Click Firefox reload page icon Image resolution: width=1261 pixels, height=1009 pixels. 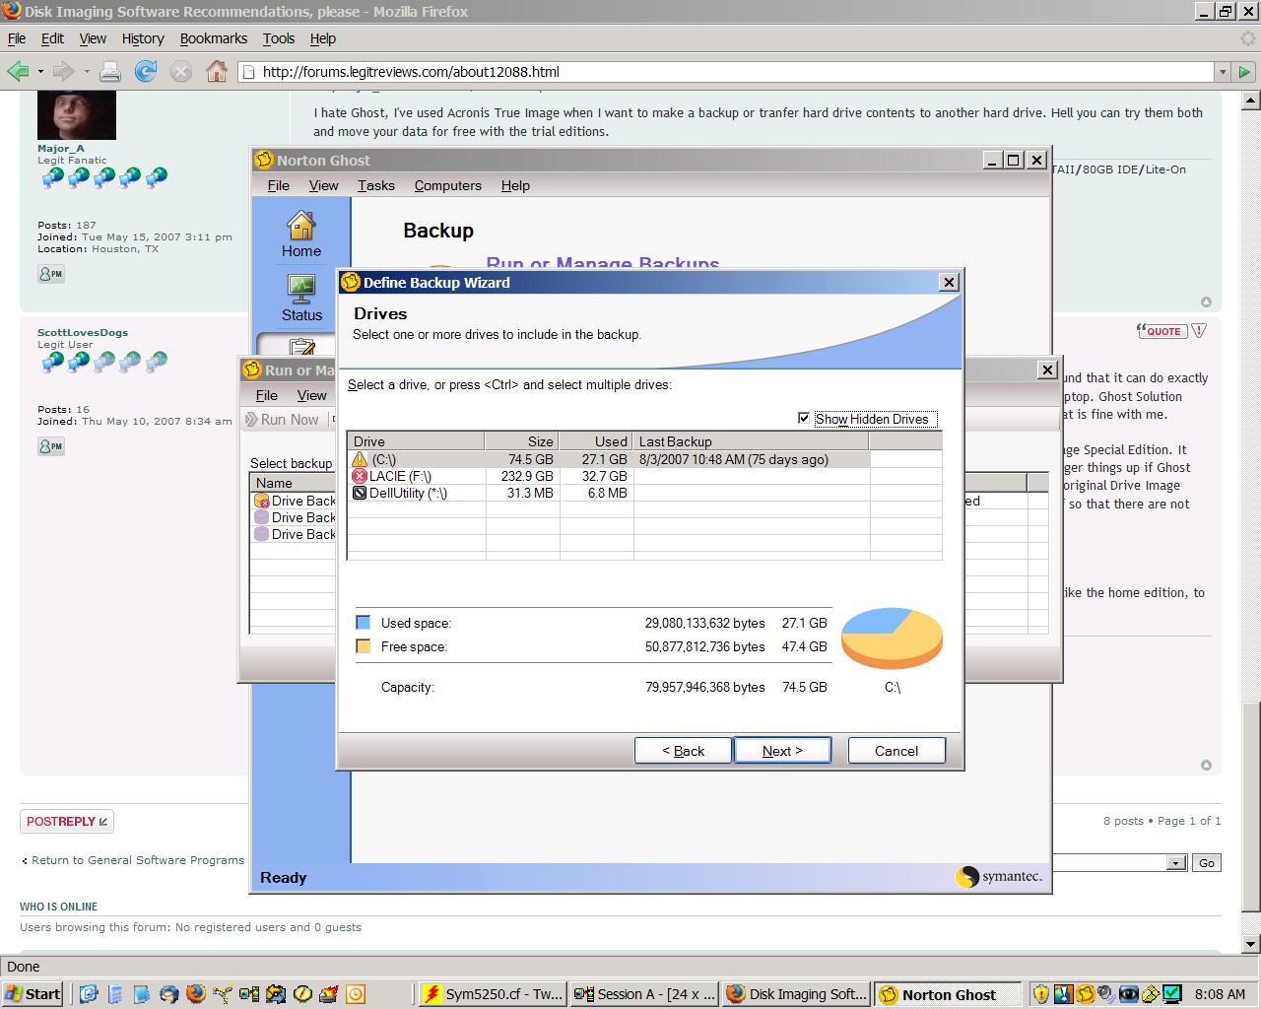pyautogui.click(x=146, y=71)
